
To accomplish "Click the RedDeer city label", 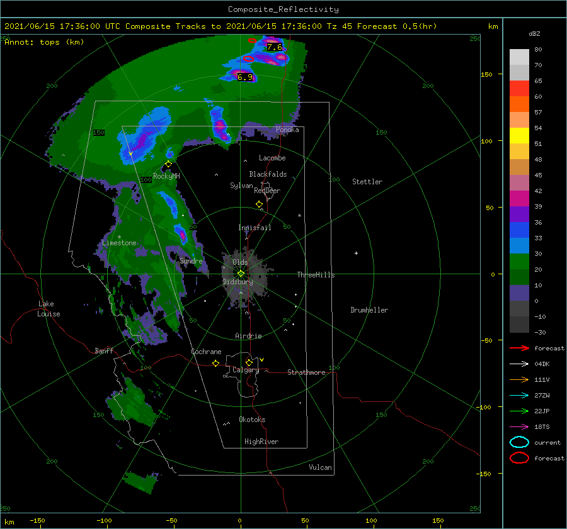I will click(267, 191).
